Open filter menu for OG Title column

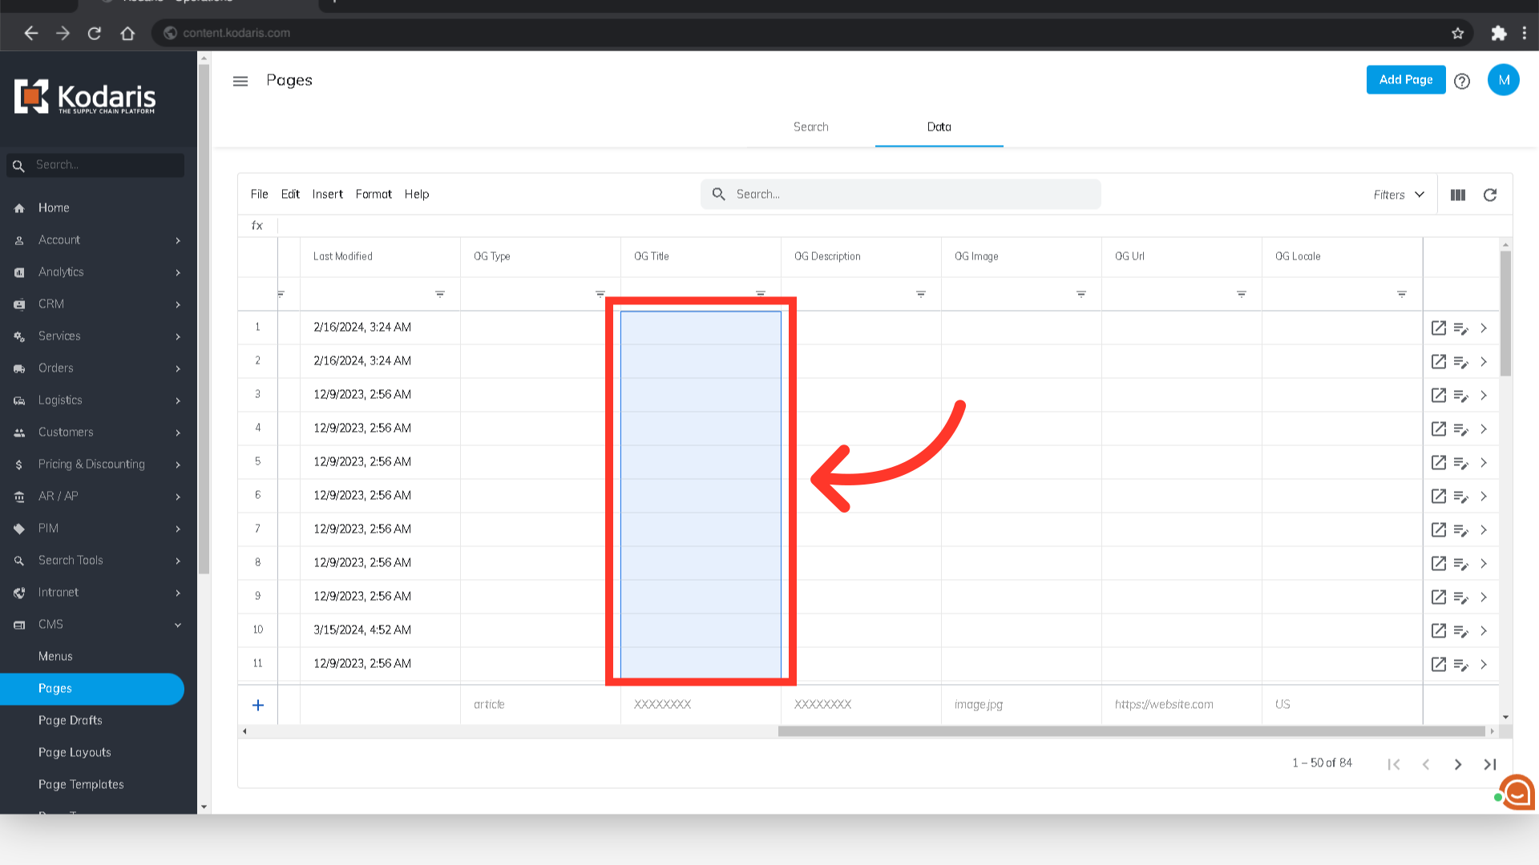pyautogui.click(x=761, y=294)
